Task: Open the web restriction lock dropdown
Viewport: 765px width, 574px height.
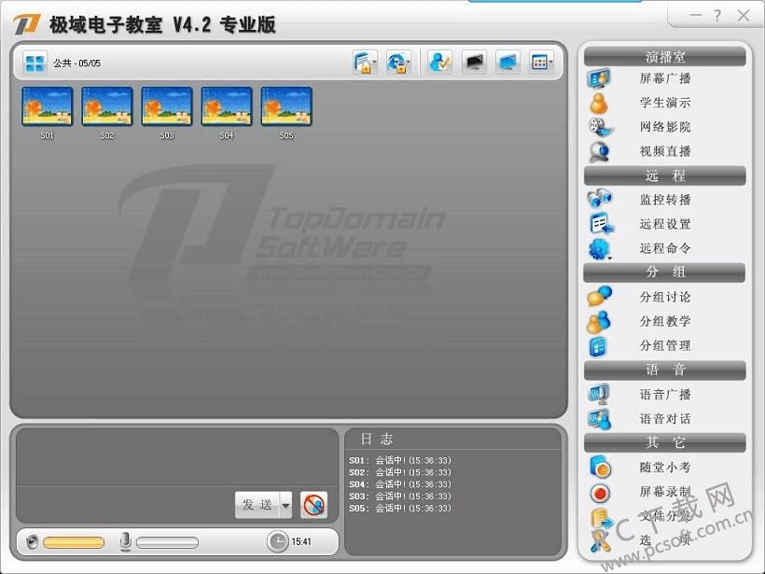Action: tap(398, 63)
